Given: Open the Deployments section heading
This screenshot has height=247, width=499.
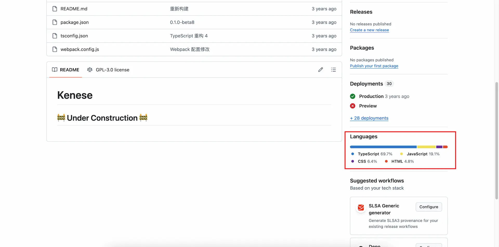Looking at the screenshot, I should (366, 84).
